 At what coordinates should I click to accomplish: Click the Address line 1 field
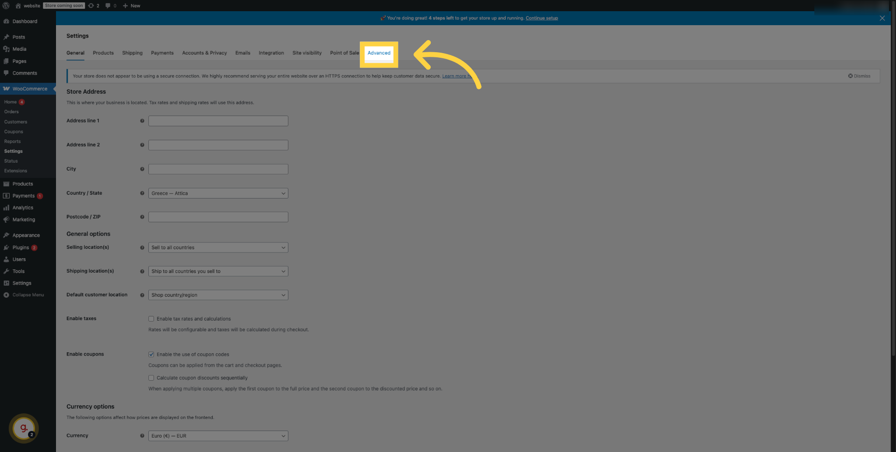point(218,121)
